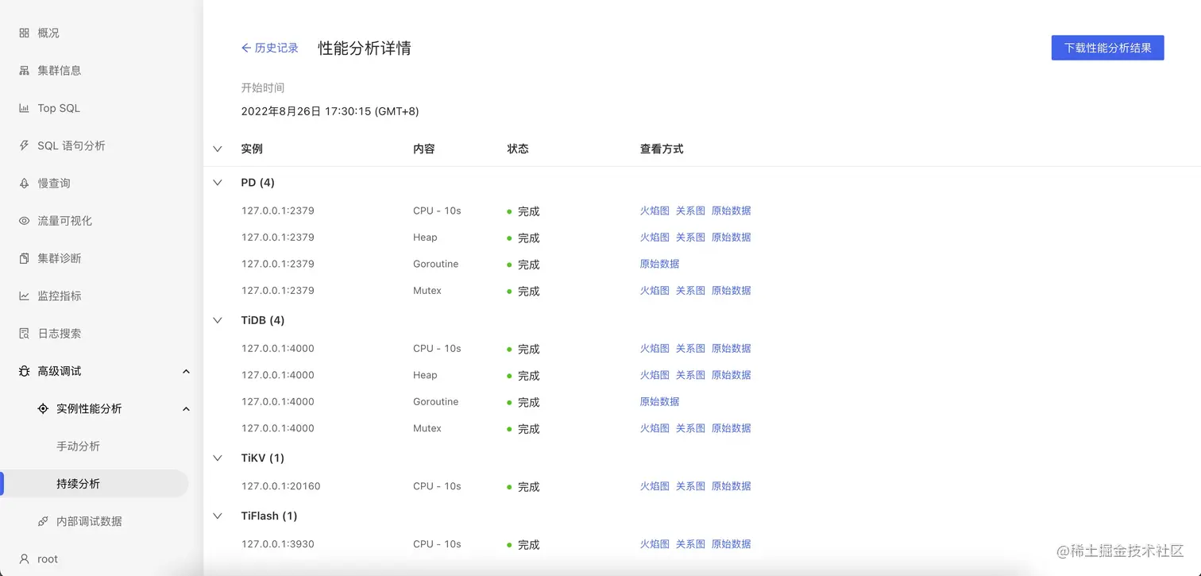Click the Top SQL chart icon
The image size is (1201, 576).
(x=24, y=108)
